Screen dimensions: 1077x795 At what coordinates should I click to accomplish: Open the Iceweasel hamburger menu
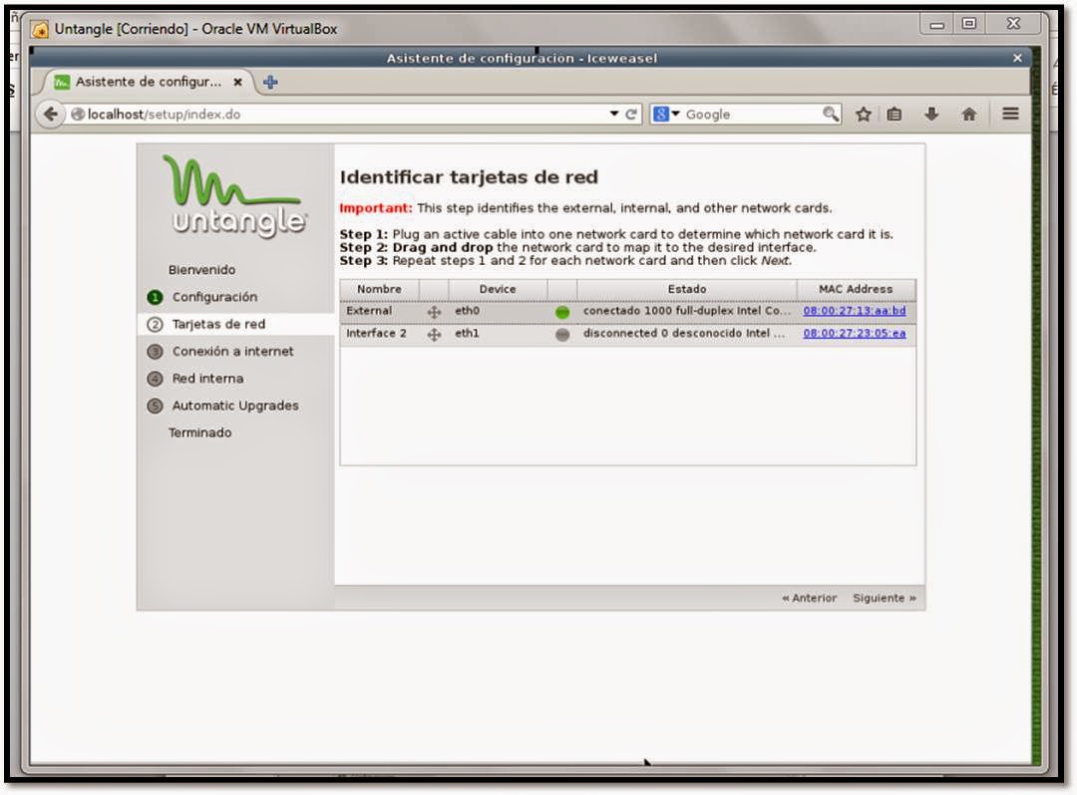pos(1010,114)
